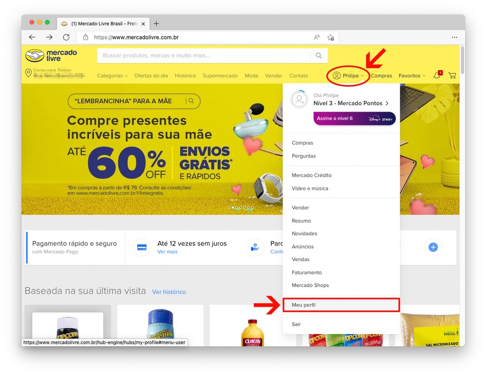Viewport: 487px width, 375px height.
Task: Toggle the Philipe account dropdown
Action: (348, 75)
